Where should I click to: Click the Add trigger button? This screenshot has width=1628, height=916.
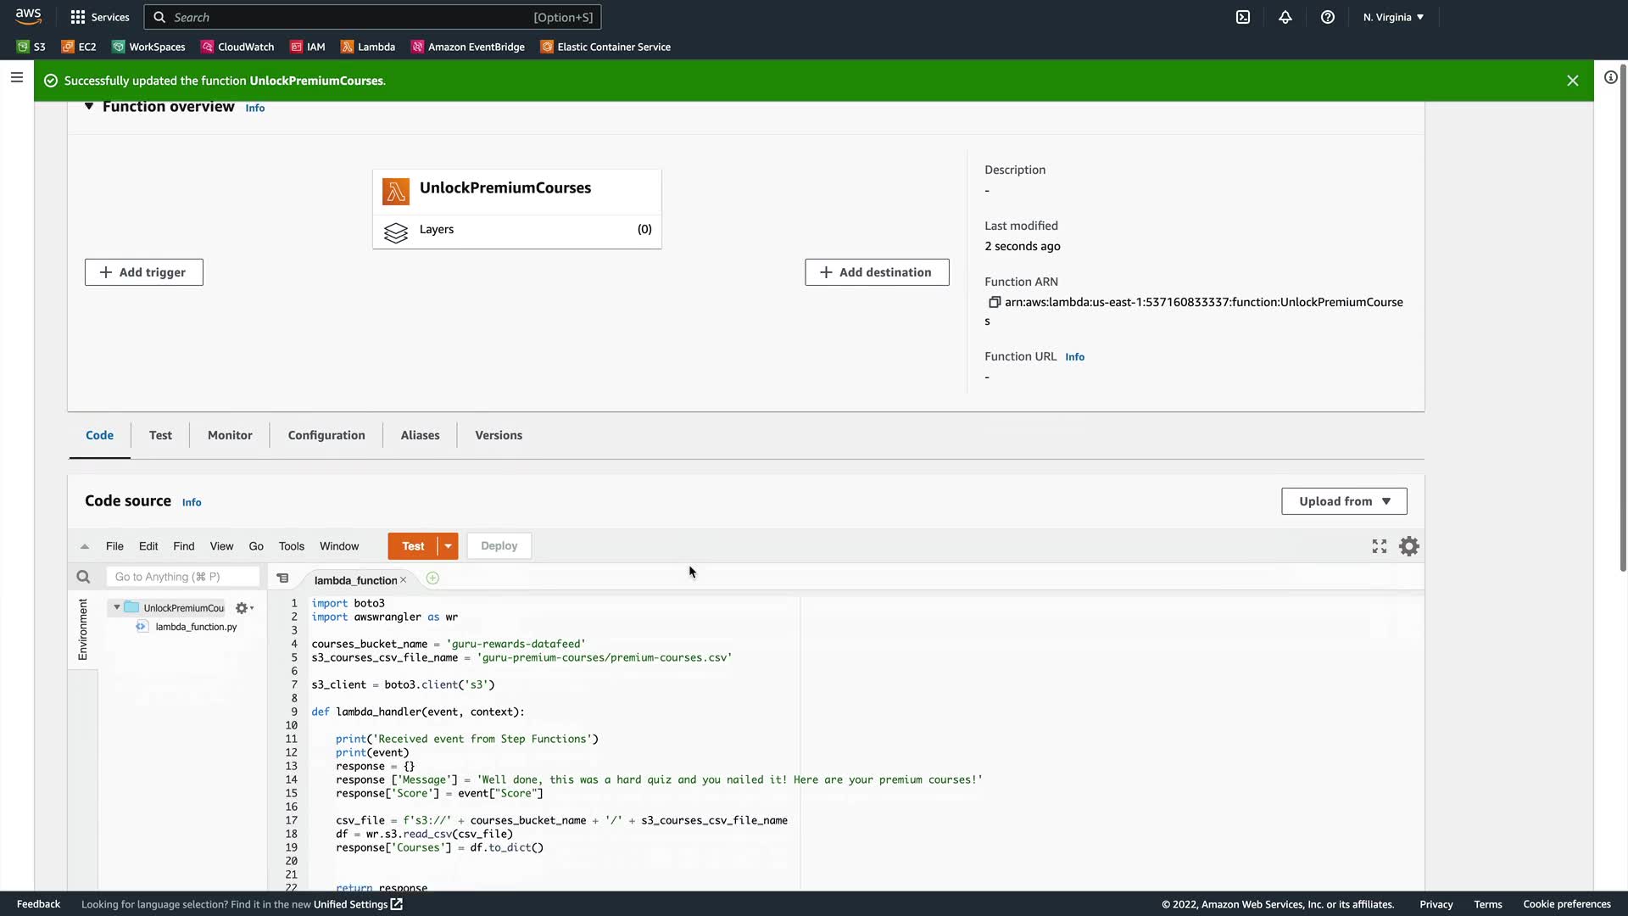[x=144, y=272]
